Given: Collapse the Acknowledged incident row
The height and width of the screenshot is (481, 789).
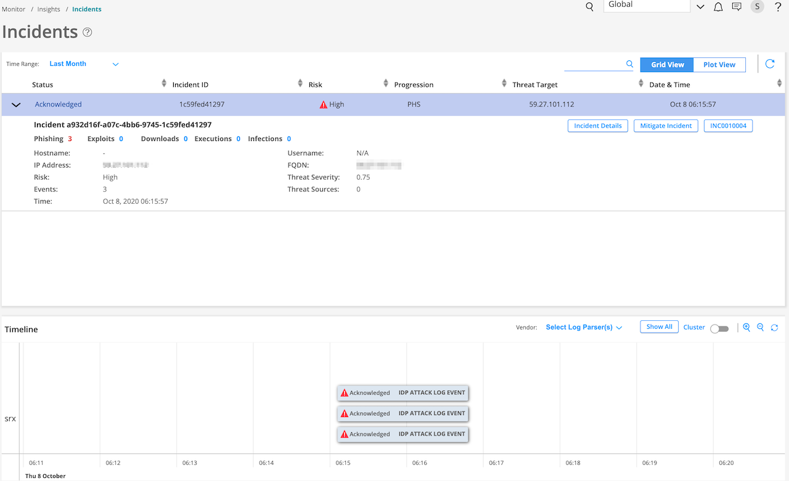Looking at the screenshot, I should tap(17, 105).
